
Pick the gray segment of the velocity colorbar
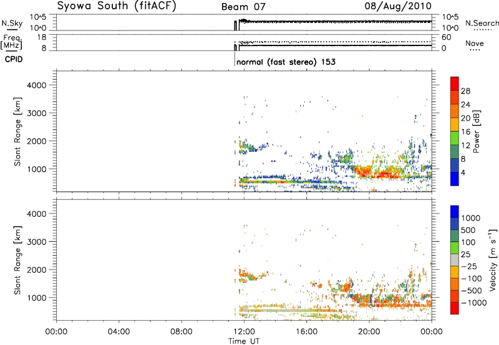(x=455, y=260)
